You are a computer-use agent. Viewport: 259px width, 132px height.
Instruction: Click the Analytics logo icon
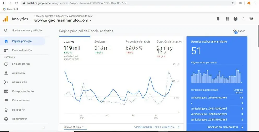(x=5, y=19)
